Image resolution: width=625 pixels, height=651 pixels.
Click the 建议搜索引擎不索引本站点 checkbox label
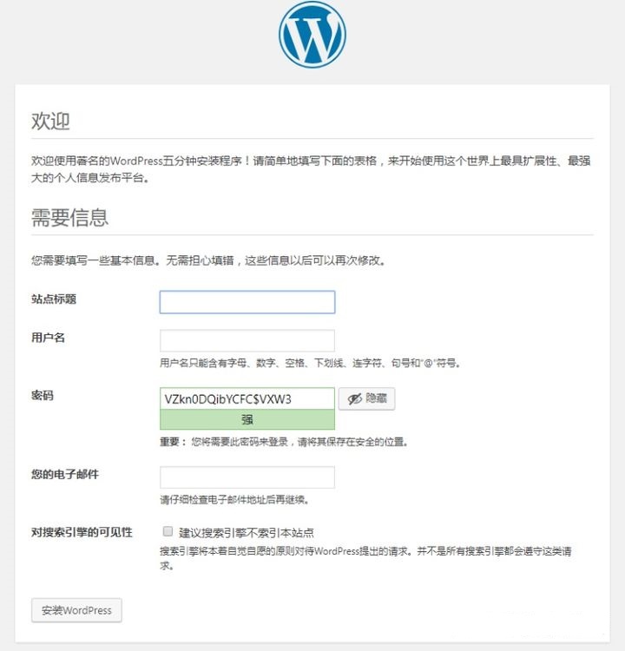(x=247, y=532)
